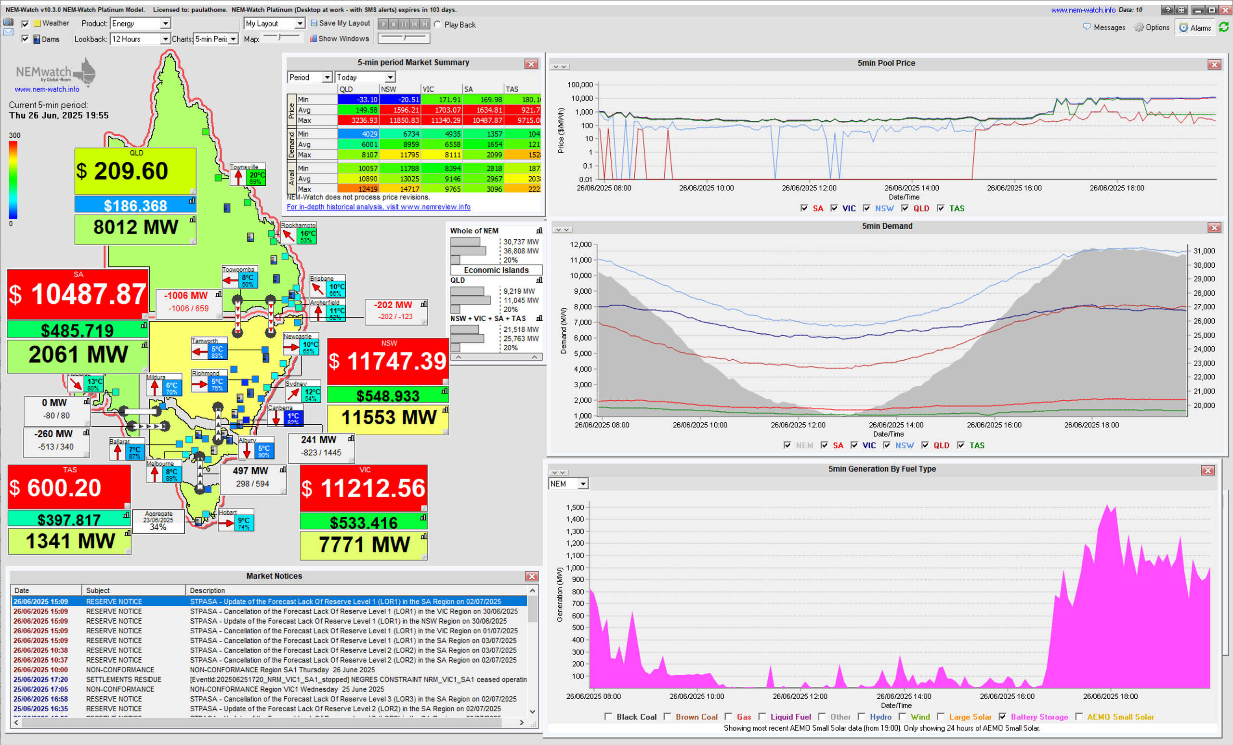This screenshot has width=1233, height=745.
Task: Toggle the Weather checkbox
Action: [25, 24]
